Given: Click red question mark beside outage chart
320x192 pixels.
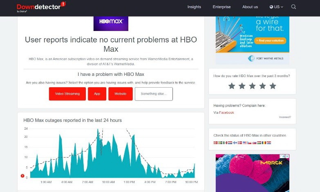Looking at the screenshot, I should point(22,176).
